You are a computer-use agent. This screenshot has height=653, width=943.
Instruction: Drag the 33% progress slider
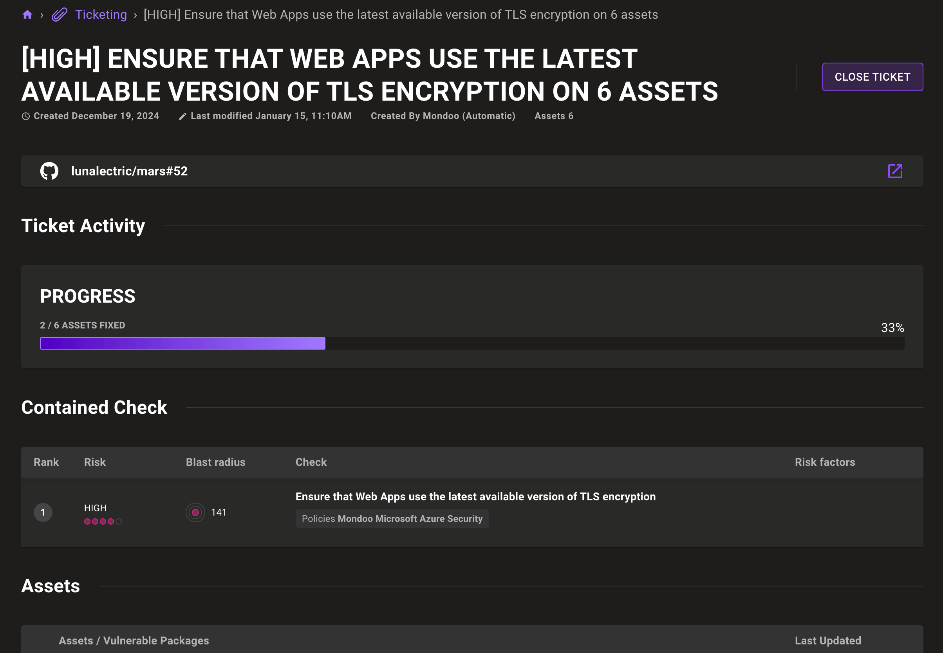coord(325,343)
